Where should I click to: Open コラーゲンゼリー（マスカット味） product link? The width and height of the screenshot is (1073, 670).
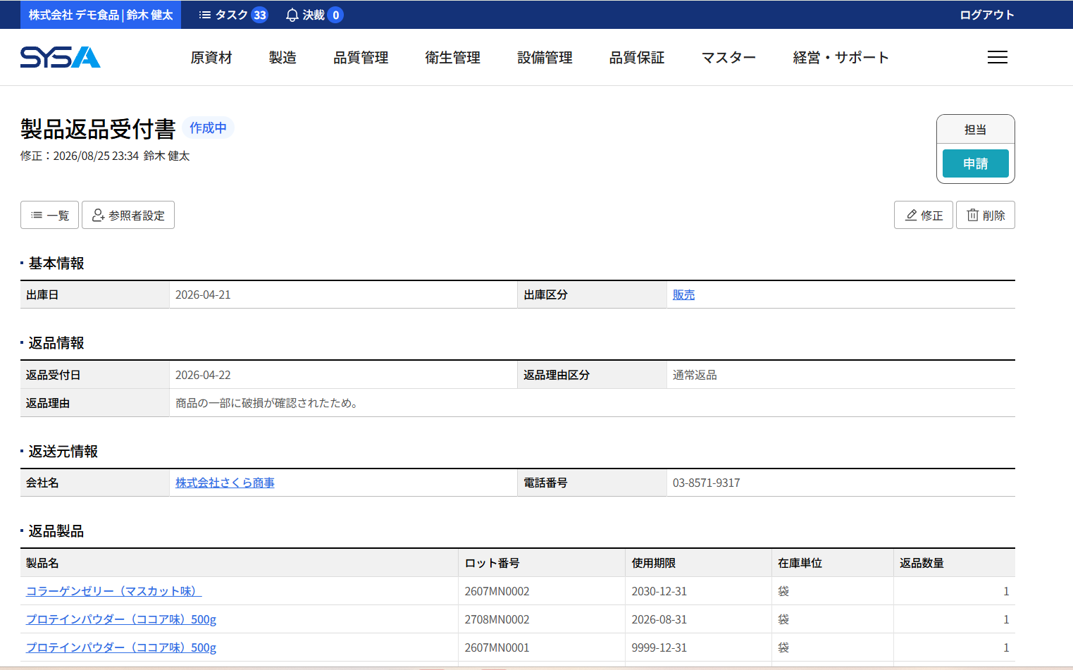113,591
